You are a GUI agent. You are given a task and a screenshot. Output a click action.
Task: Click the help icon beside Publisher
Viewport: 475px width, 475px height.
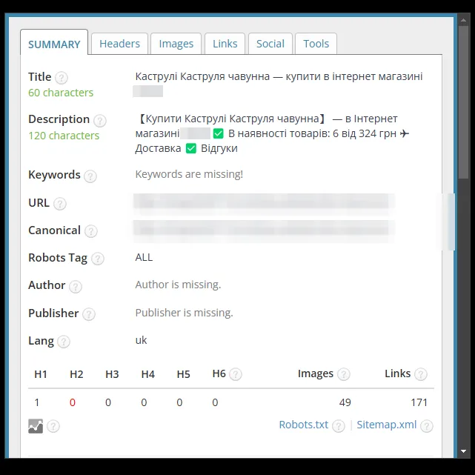pyautogui.click(x=89, y=314)
